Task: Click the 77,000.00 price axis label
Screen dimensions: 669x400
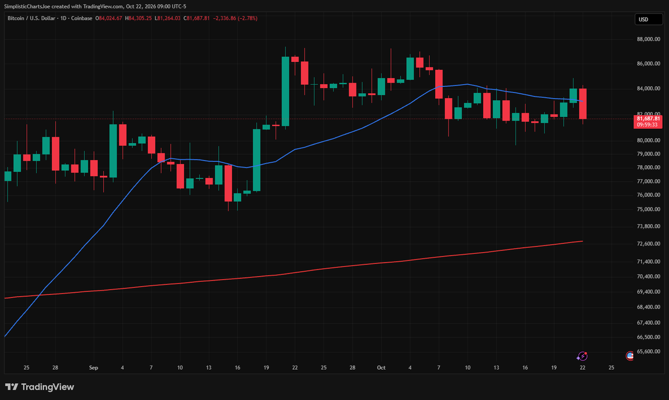Action: (x=648, y=181)
